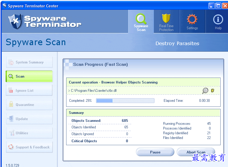Screen dimensions: 228x167
Task: Click the Registry Identified row
Action: tap(187, 133)
